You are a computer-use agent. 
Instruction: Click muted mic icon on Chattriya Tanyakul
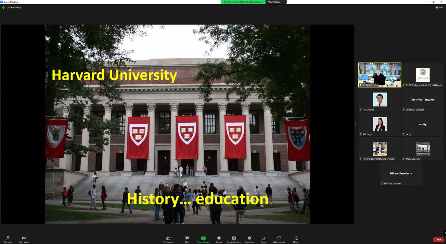(403, 110)
